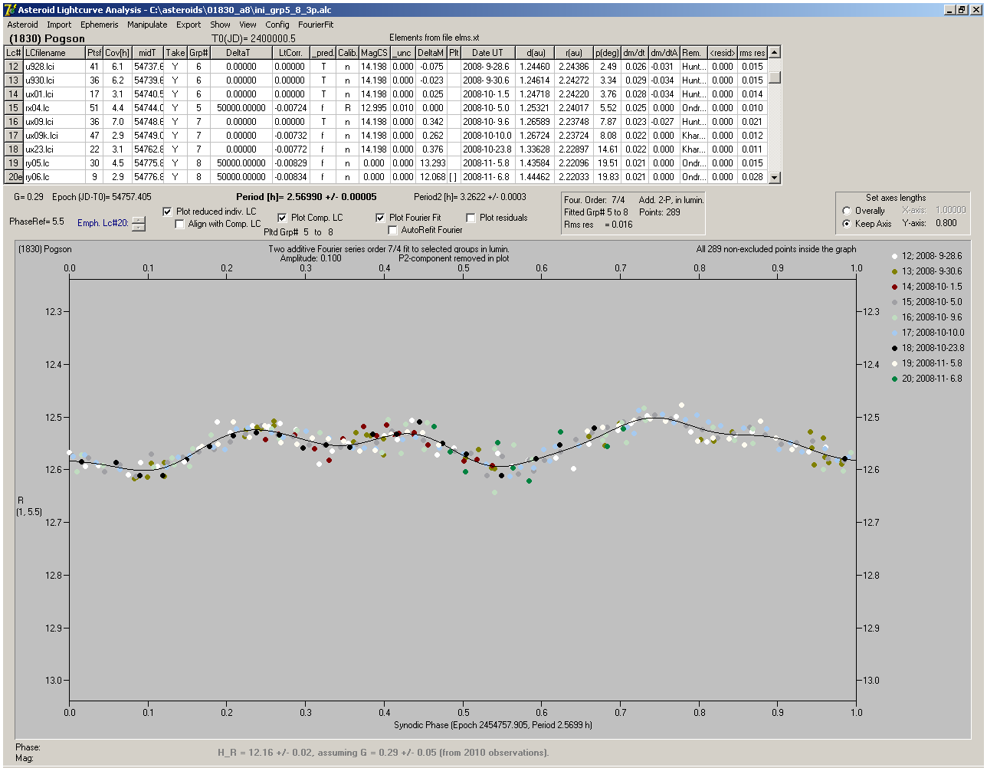
Task: Click the rms res column header
Action: (753, 53)
